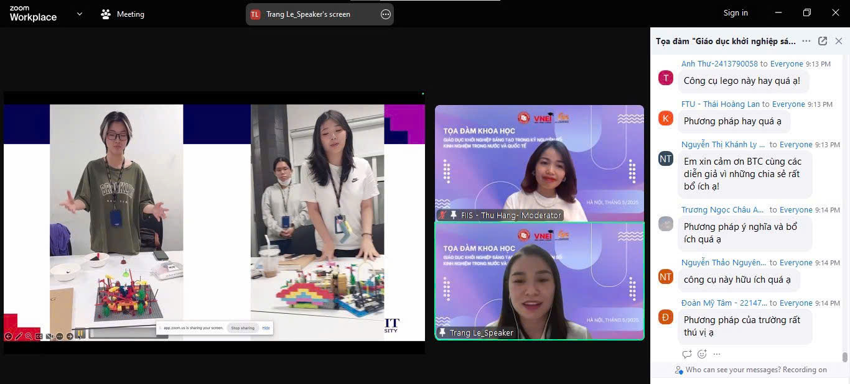The height and width of the screenshot is (384, 850).
Task: Click Stop sharing button in shared screen
Action: point(243,327)
